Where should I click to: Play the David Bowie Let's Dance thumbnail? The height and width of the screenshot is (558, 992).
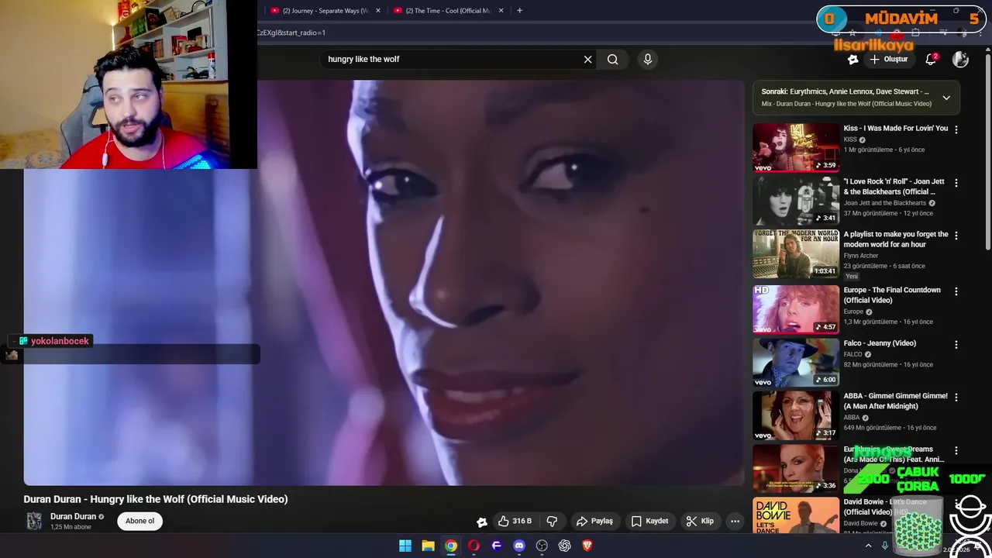[x=796, y=515]
